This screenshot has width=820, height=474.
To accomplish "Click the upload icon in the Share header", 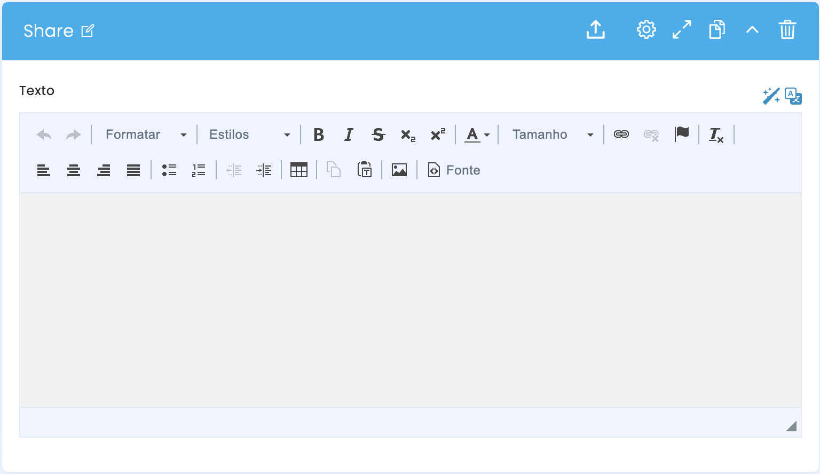I will tap(595, 30).
